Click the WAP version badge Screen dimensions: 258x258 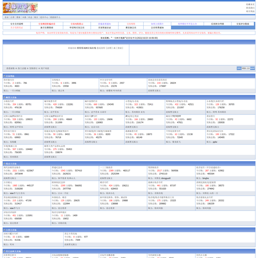click(252, 68)
